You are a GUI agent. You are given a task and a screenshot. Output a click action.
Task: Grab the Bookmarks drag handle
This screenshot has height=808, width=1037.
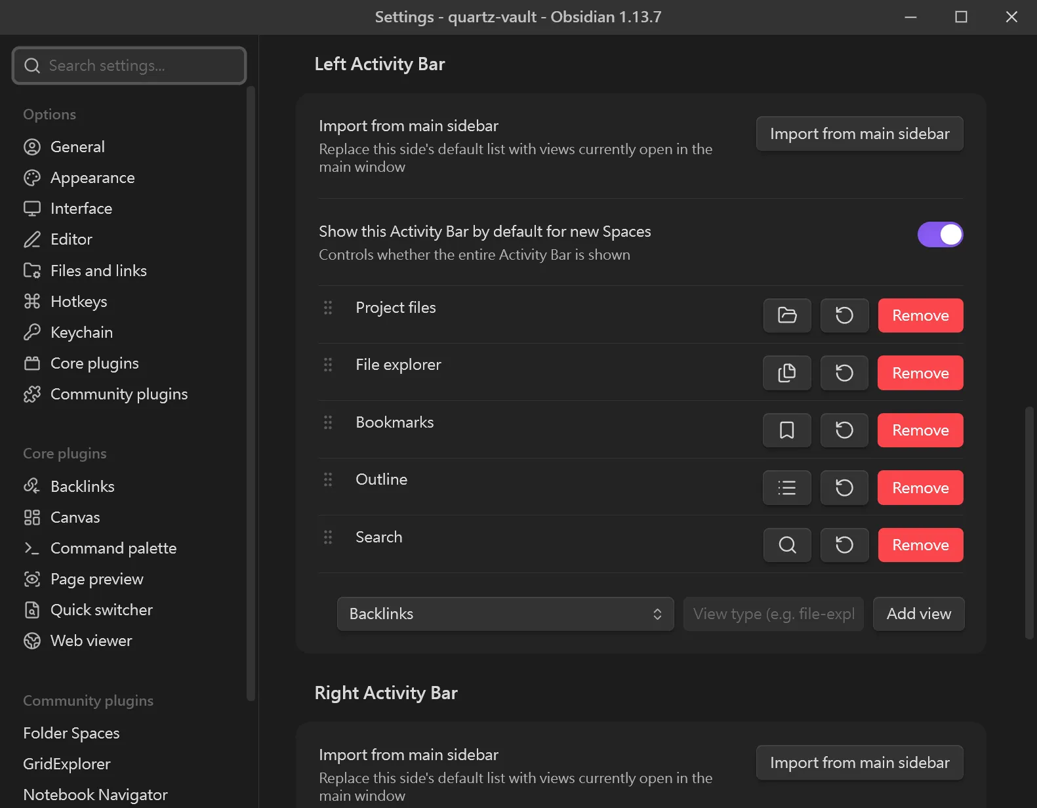coord(328,422)
